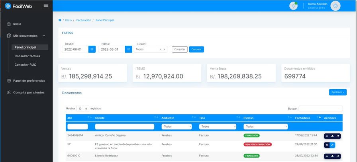This screenshot has width=357, height=162.
Task: Open Consulta por clientes
Action: click(x=29, y=93)
